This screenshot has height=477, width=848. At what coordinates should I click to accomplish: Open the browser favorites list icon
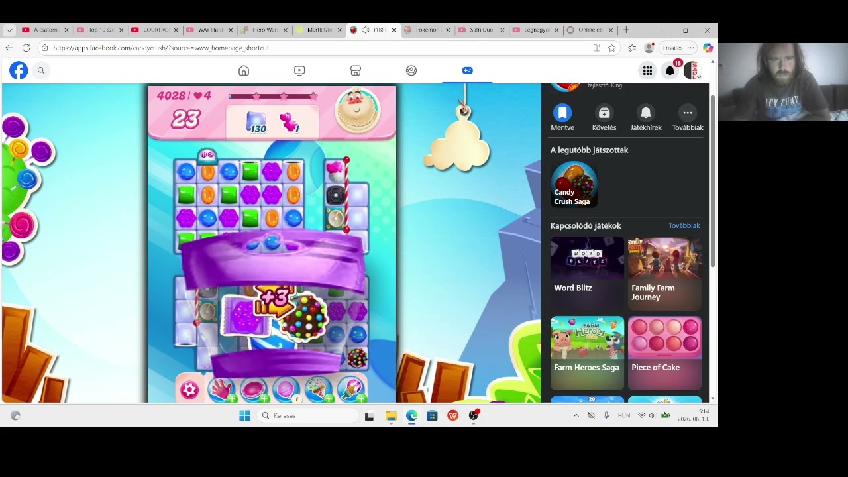click(632, 48)
